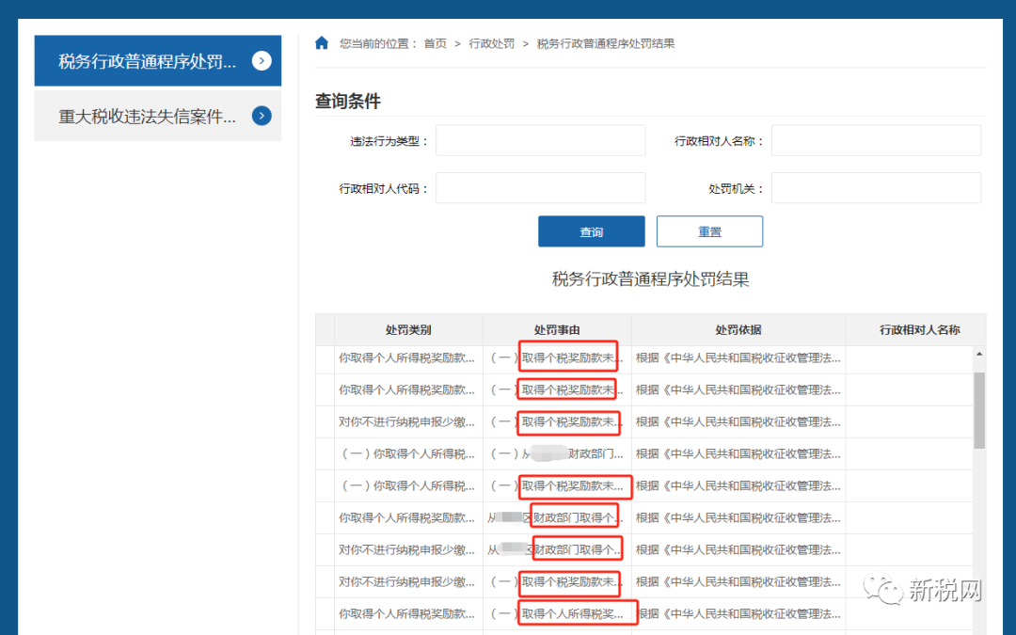1016x635 pixels.
Task: Open 税务行政普通程序处罚 sidebar menu
Action: 157,61
